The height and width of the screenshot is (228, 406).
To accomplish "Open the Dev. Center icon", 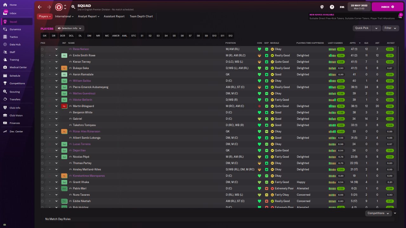I will tap(5, 131).
